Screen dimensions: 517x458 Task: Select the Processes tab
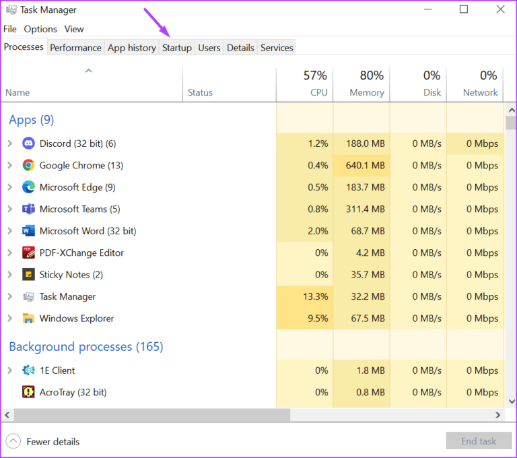click(24, 47)
